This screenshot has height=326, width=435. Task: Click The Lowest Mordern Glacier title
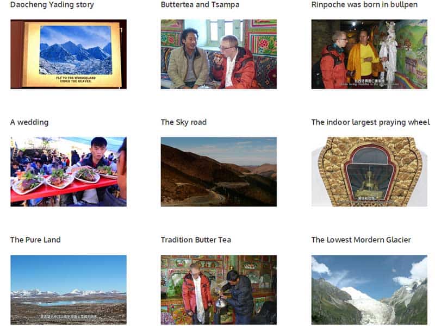click(x=361, y=240)
